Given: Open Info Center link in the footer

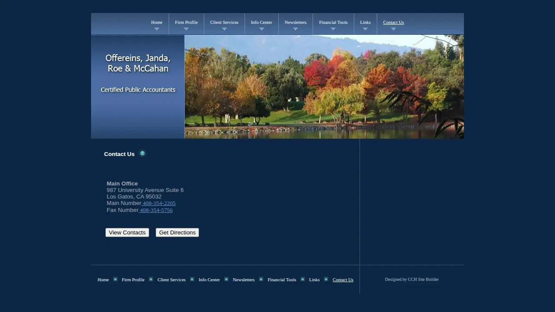Looking at the screenshot, I should pos(209,279).
